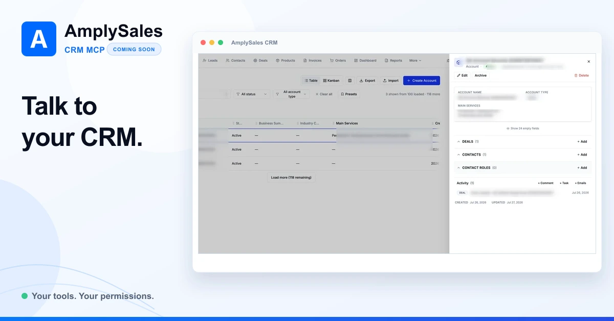Click the AmplySales logo icon
Image resolution: width=614 pixels, height=321 pixels.
pos(39,39)
